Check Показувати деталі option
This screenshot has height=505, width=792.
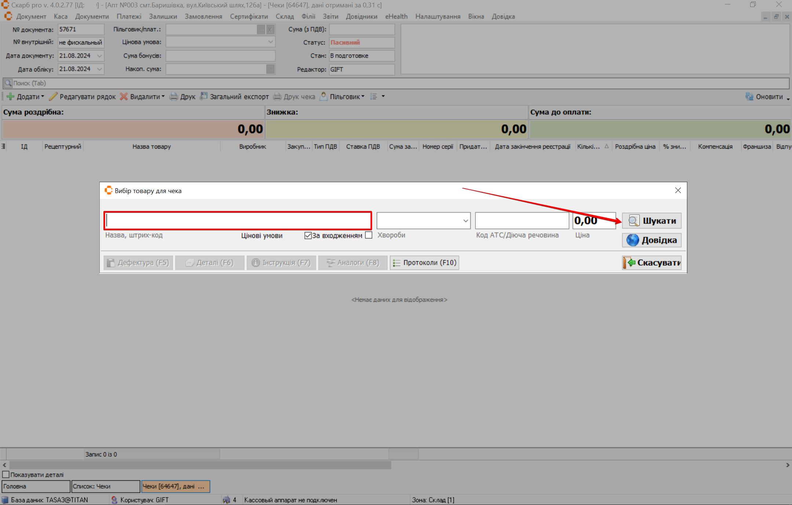tap(6, 475)
